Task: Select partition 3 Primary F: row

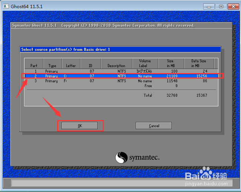Action: [x=121, y=81]
